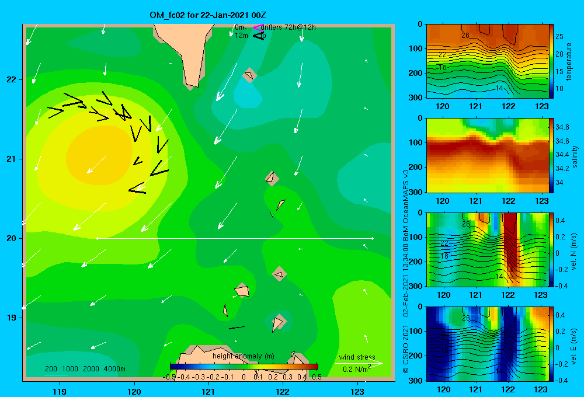Click latitude label 22 on the main map
584x397 pixels.
click(x=11, y=79)
